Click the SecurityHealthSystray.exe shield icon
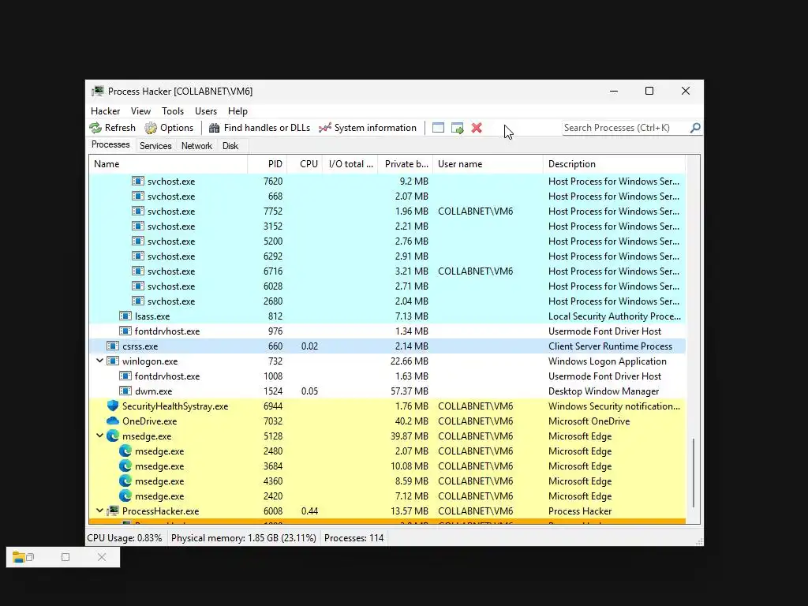808x606 pixels. (112, 406)
